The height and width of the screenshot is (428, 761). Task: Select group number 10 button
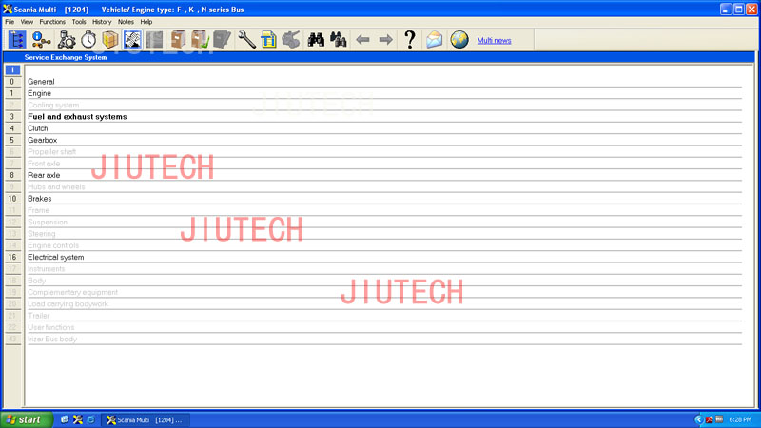[x=12, y=199]
